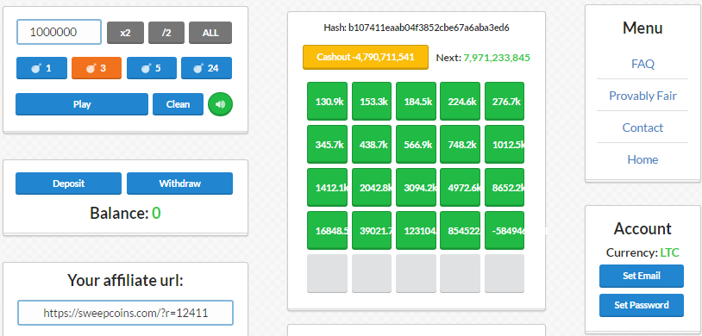Click the yellow Cashout button
Viewport: 702px width, 336px height.
(x=366, y=57)
